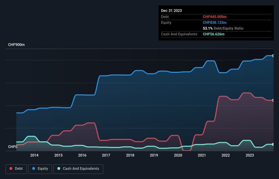Click the 2023 x-axis label
Screen dimensions: 279x179
click(x=250, y=155)
